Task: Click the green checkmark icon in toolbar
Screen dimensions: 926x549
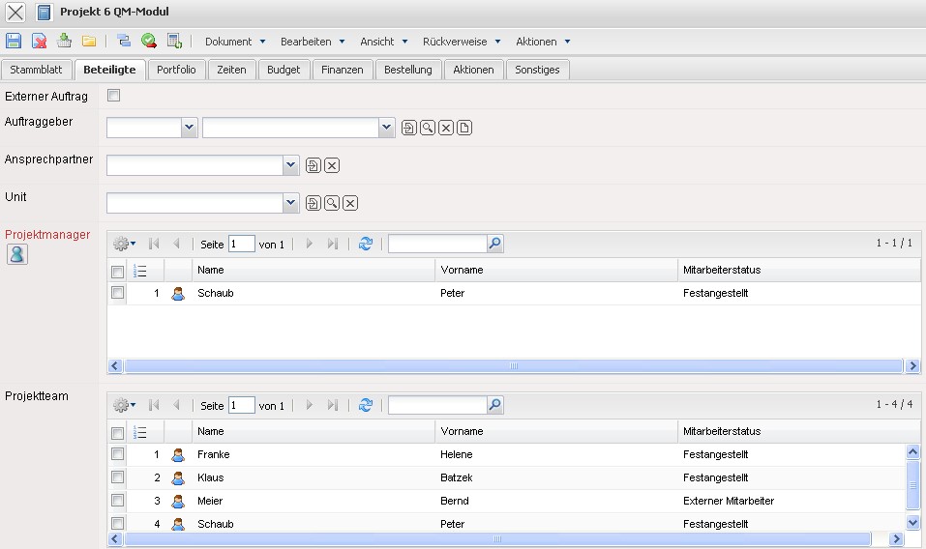Action: point(149,41)
